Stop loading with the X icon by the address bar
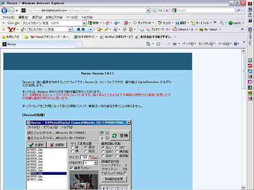 point(167,11)
